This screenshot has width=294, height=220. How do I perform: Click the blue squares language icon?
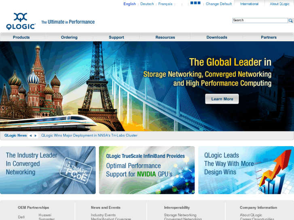195,3
